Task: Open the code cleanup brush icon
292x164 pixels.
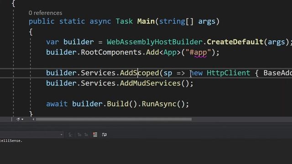Action: click(18, 119)
